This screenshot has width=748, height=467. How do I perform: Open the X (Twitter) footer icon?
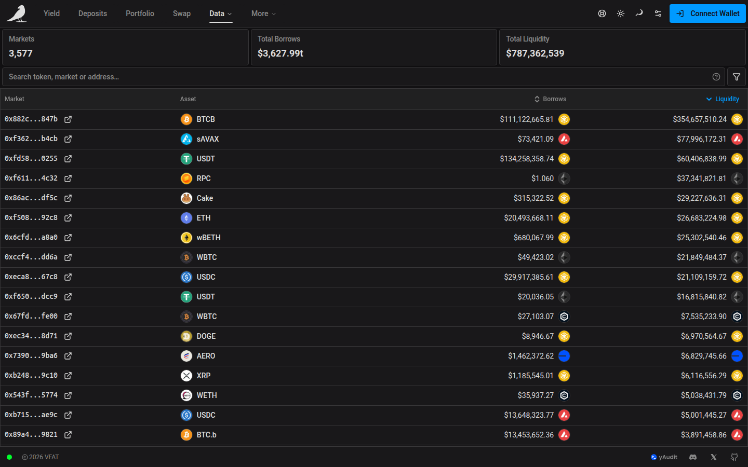point(714,457)
